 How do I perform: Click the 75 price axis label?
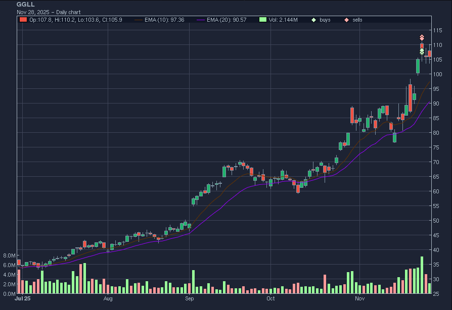coord(436,147)
